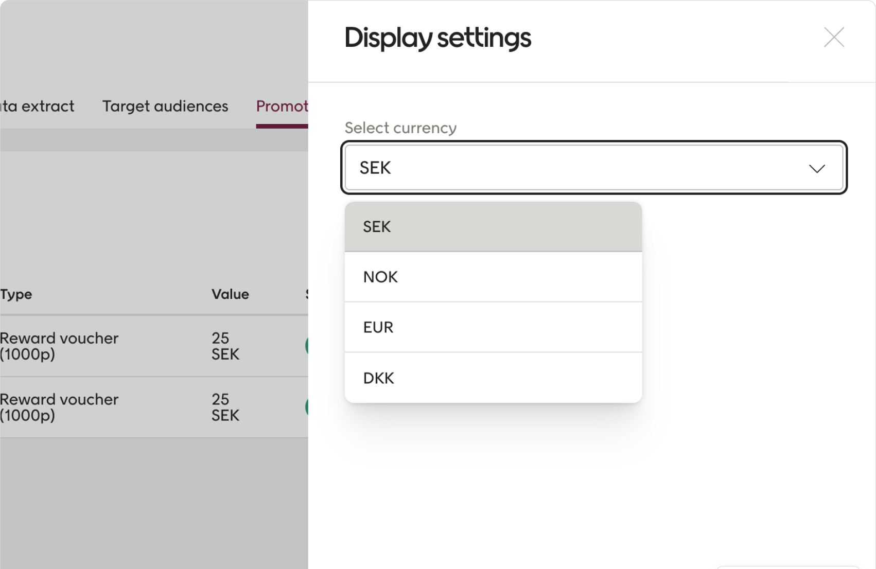Click the green status icon in second row
Viewport: 876px width, 569px height.
coord(307,407)
